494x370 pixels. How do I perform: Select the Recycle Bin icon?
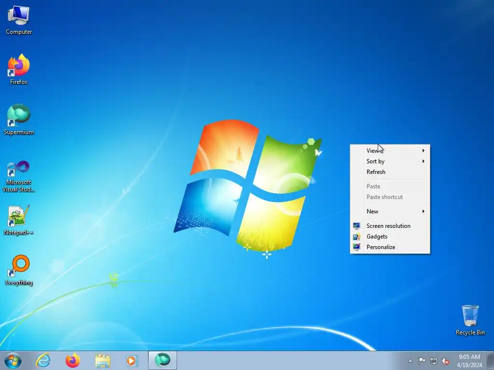tap(470, 320)
